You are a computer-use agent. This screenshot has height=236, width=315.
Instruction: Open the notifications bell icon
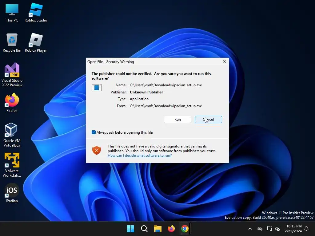(x=307, y=229)
